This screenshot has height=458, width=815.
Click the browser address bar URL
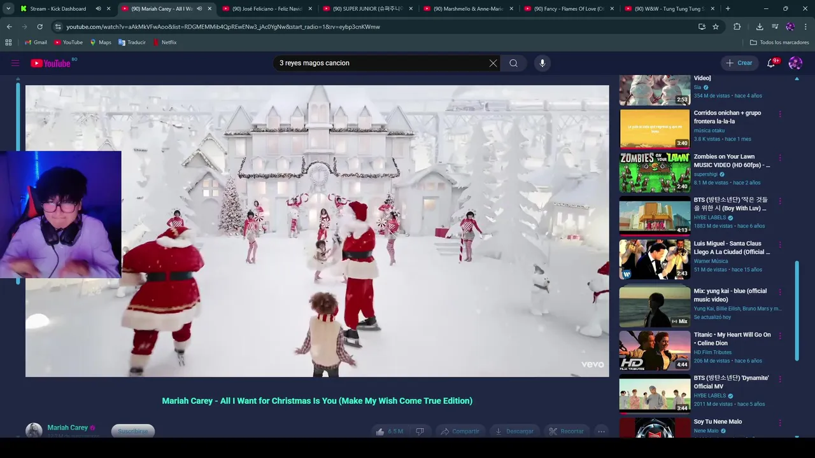[223, 27]
